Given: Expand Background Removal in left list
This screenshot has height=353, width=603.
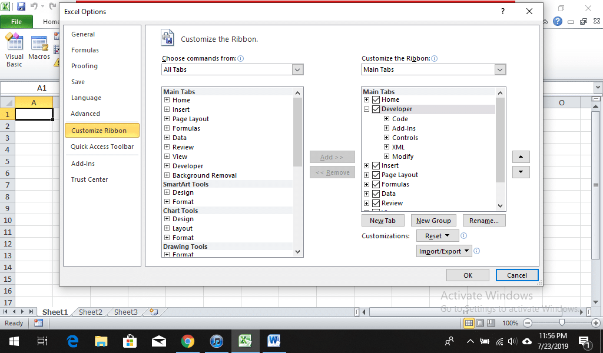Looking at the screenshot, I should tap(167, 175).
